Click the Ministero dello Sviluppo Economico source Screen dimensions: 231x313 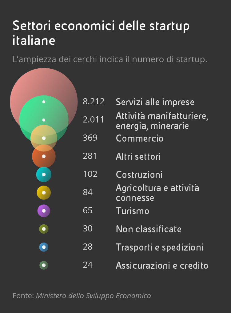point(93,296)
